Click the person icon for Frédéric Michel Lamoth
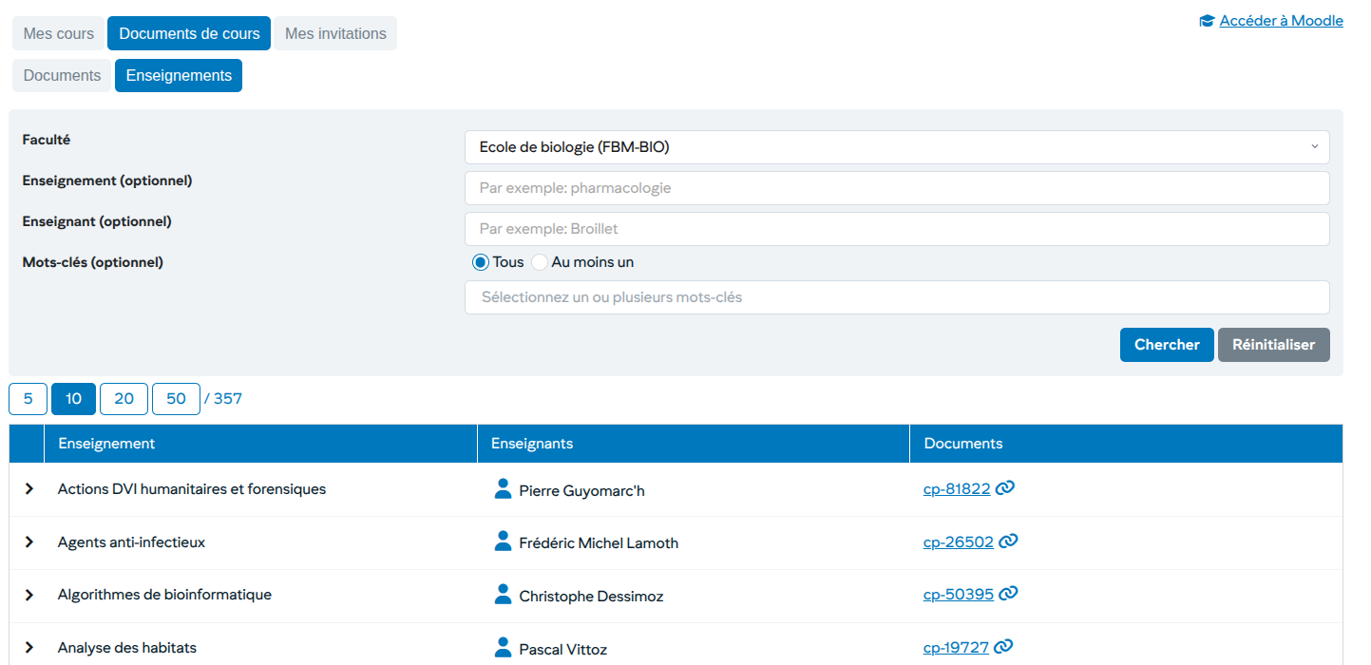This screenshot has height=665, width=1371. pyautogui.click(x=504, y=541)
